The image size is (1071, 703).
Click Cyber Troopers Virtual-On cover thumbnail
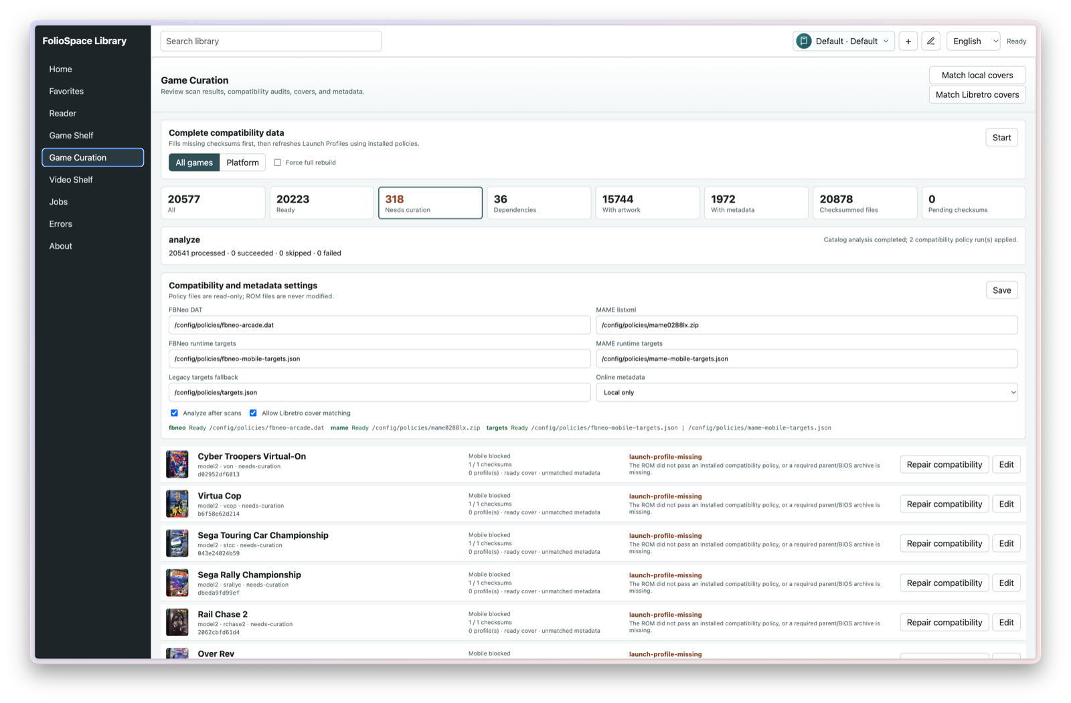click(x=177, y=464)
